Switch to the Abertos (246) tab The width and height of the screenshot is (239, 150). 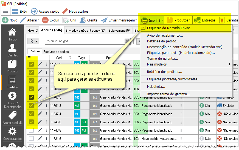pyautogui.click(x=52, y=30)
